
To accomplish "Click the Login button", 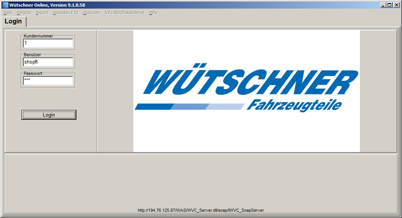I will 49,115.
